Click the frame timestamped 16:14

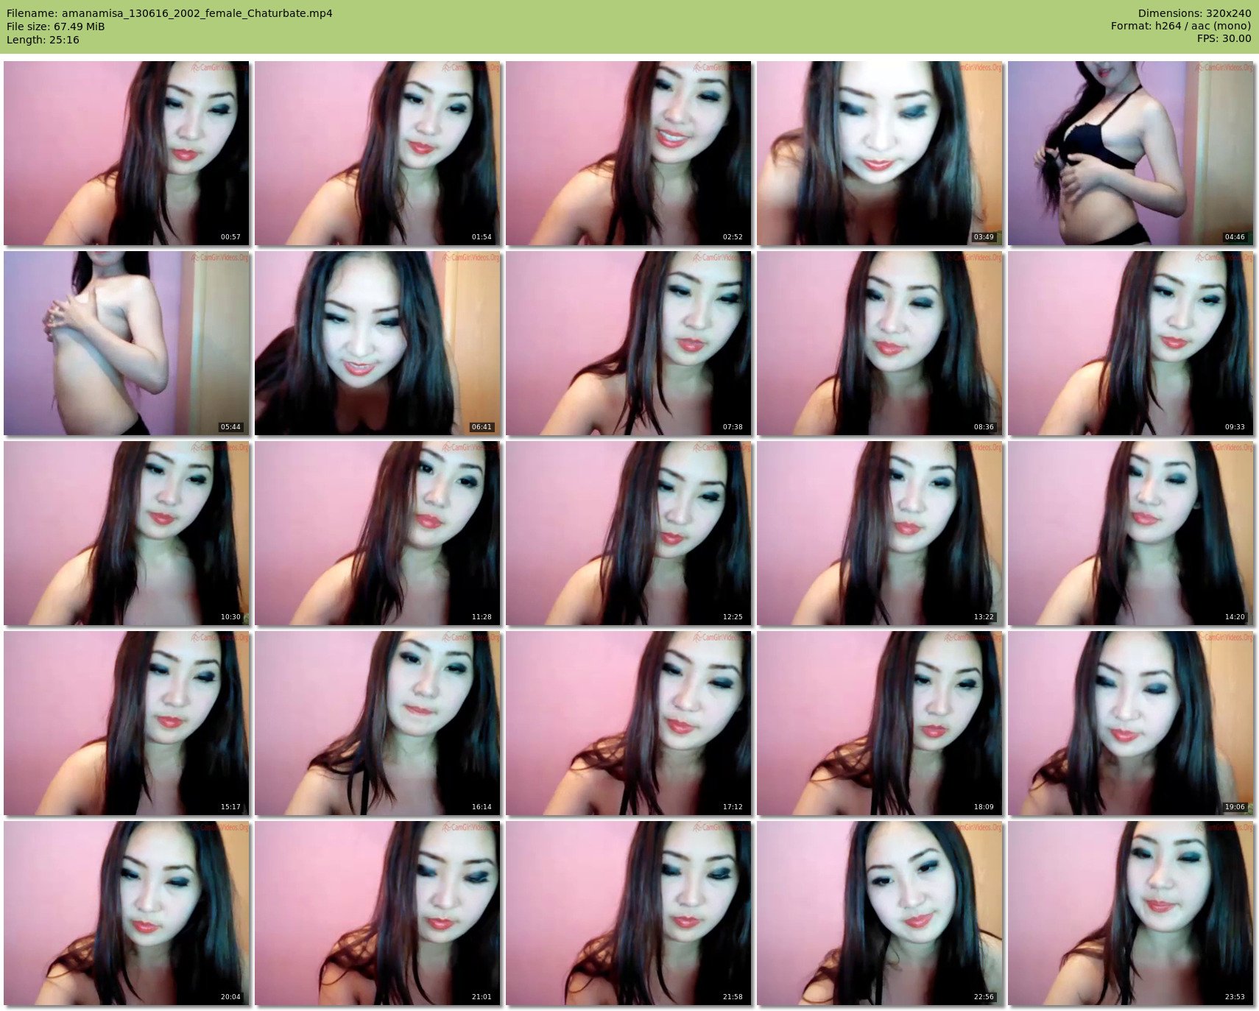pos(377,722)
